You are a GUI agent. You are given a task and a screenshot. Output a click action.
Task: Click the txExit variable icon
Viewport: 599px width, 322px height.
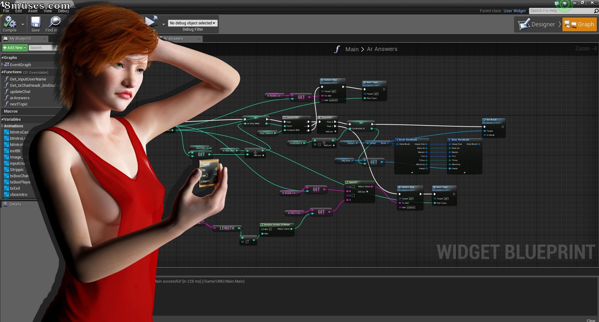6,188
